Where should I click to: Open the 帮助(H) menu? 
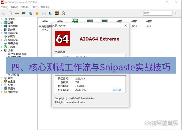click(x=45, y=7)
